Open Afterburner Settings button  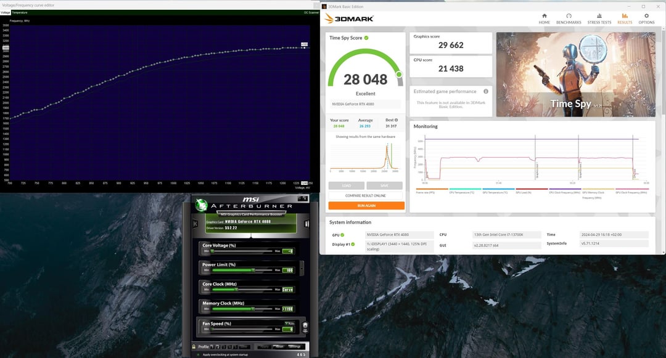coord(295,346)
